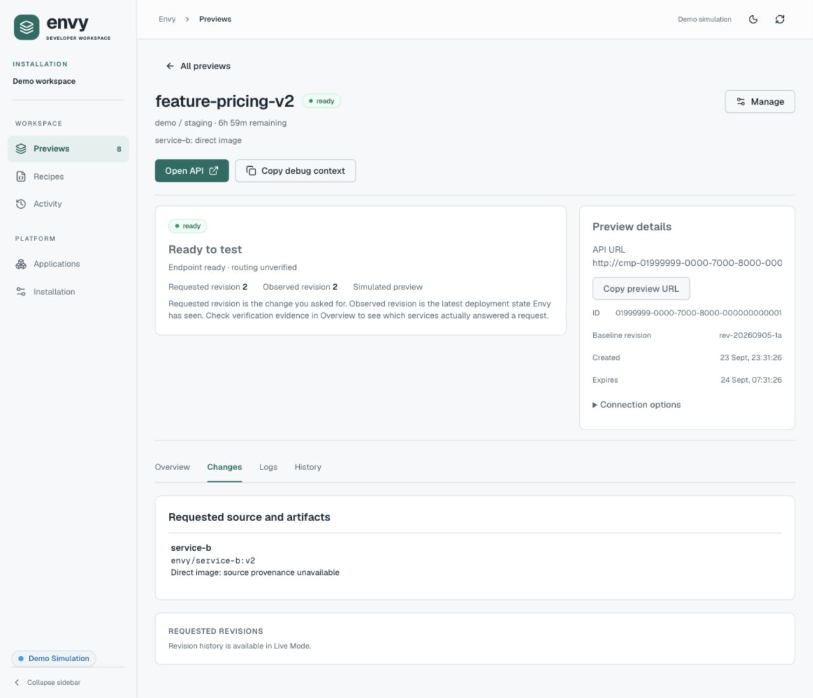
Task: Click the Demo Simulation badge in the sidebar
Action: 54,659
